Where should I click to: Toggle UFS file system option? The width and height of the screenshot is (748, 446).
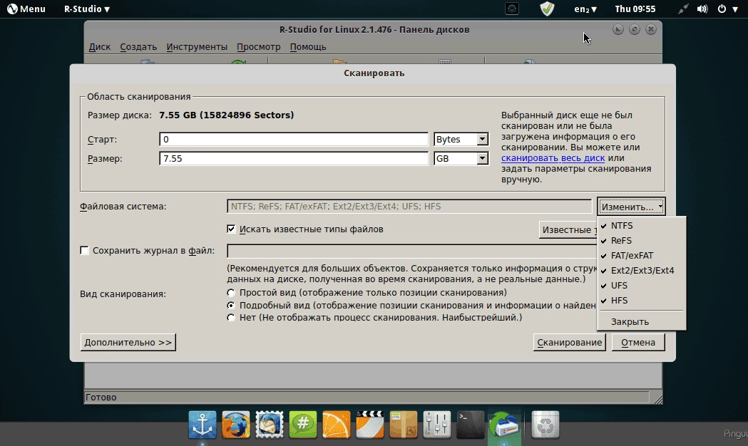[641, 285]
